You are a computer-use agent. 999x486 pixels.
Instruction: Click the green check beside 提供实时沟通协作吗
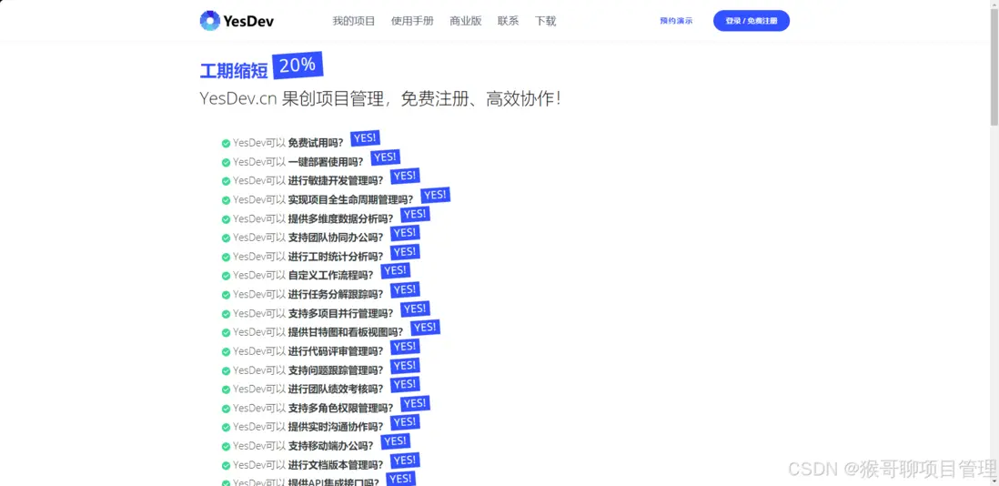pyautogui.click(x=226, y=428)
